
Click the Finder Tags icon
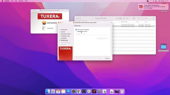142,18
